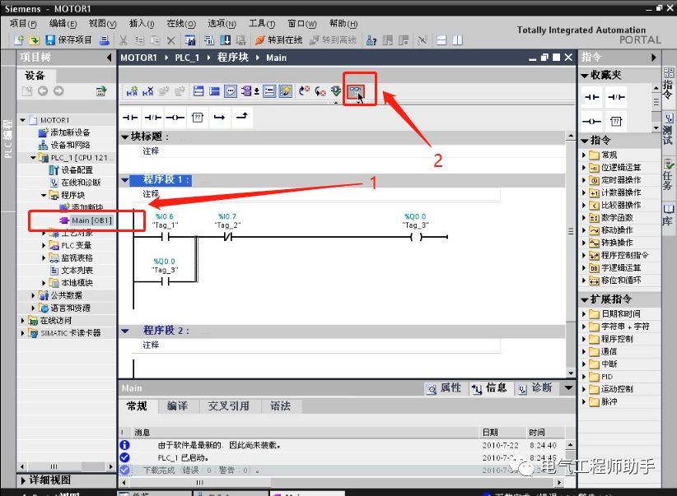This screenshot has width=677, height=496.
Task: Insert output coil from editor favorites
Action: pyautogui.click(x=175, y=118)
